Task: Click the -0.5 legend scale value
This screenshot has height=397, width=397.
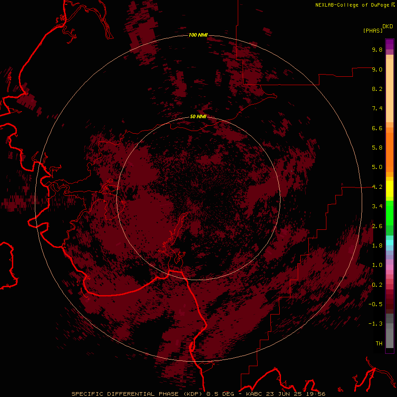Action: click(375, 304)
